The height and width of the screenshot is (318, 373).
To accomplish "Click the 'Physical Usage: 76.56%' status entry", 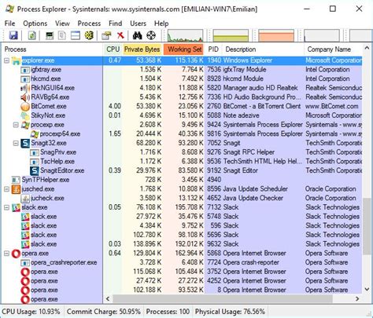I will (230, 312).
